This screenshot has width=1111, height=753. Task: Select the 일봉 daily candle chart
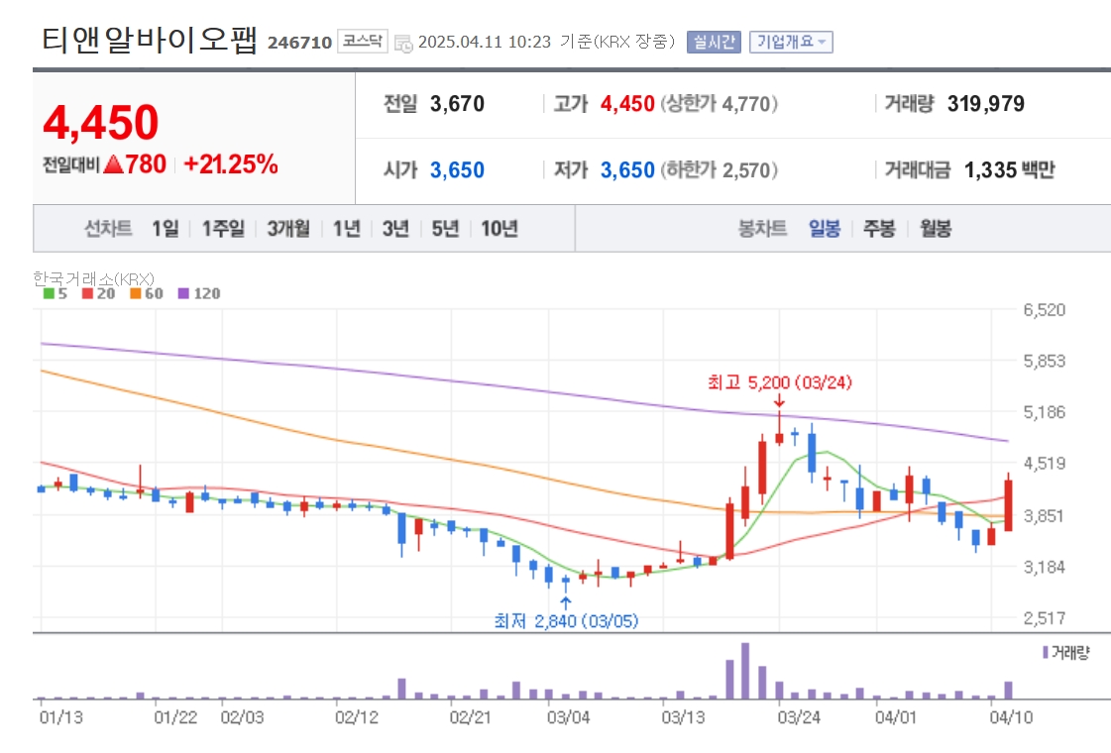click(825, 228)
